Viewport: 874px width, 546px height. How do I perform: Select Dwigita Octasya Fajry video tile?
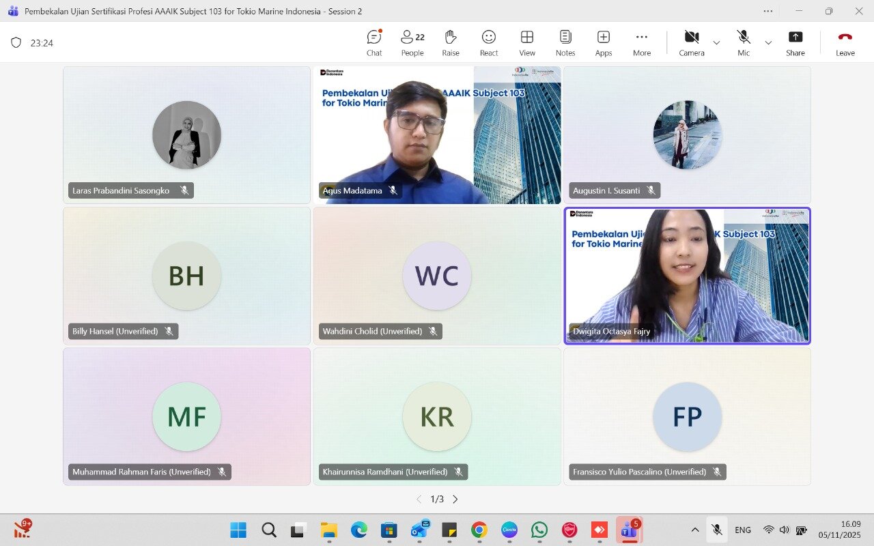point(687,276)
